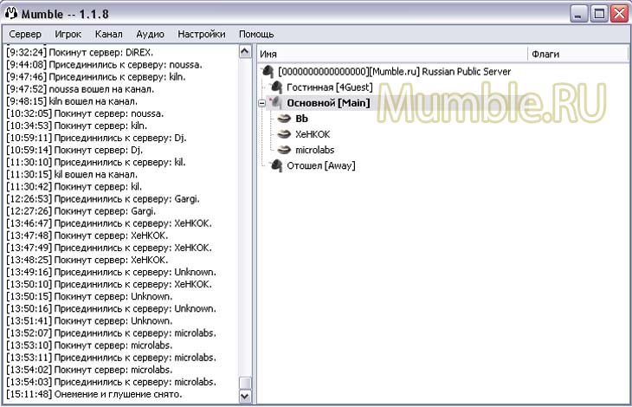
Task: Select user microlabs in the channel tree
Action: 315,150
